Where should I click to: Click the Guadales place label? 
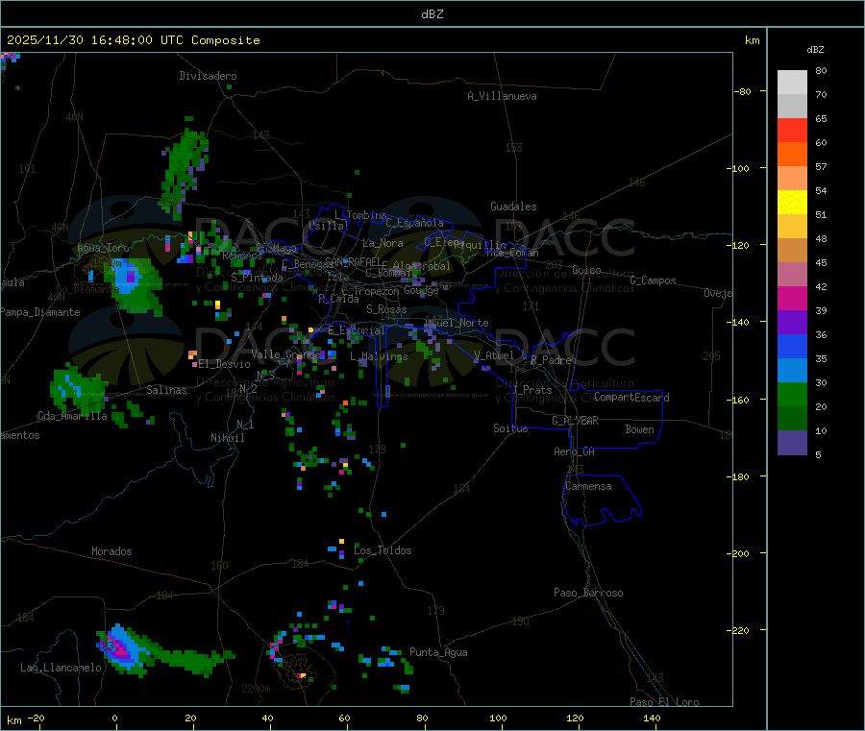click(513, 207)
